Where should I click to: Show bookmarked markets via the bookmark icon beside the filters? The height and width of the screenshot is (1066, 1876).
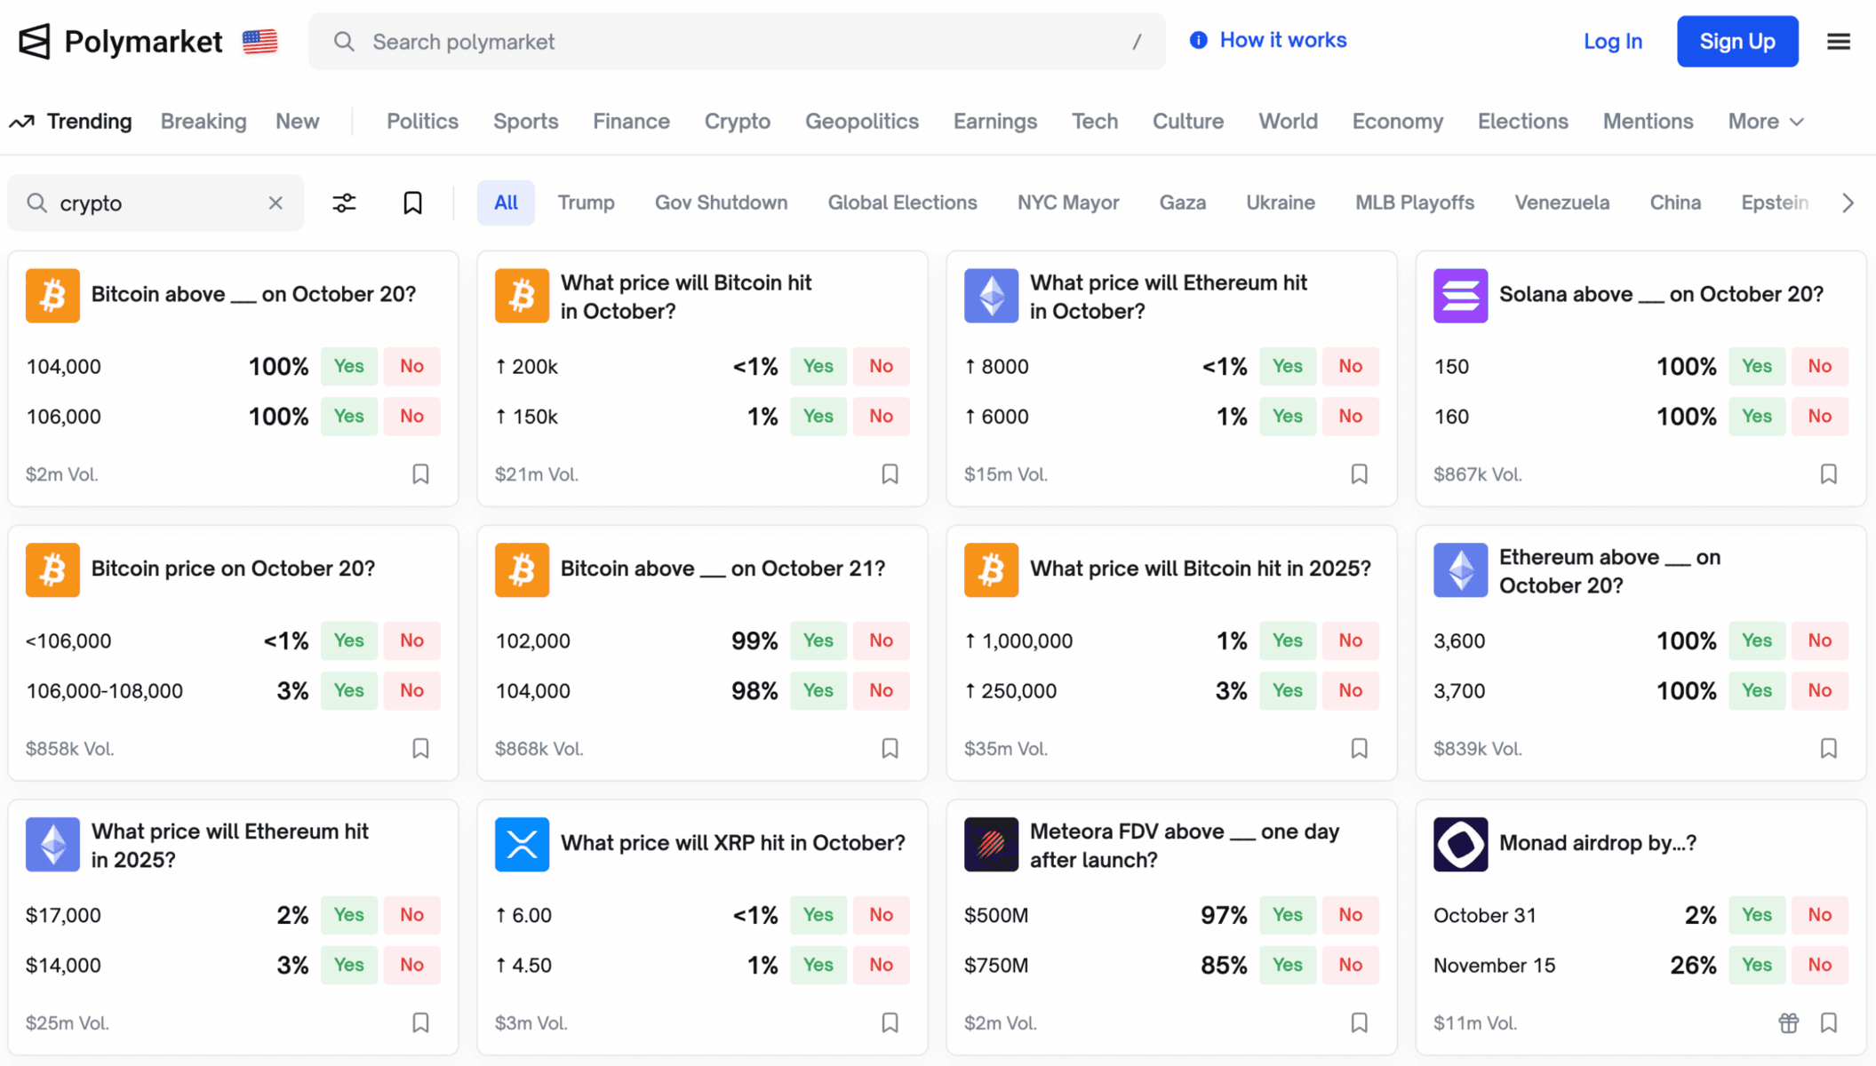pos(412,203)
